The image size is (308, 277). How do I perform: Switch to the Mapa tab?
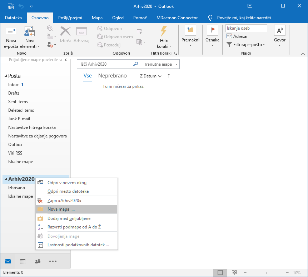click(x=97, y=18)
